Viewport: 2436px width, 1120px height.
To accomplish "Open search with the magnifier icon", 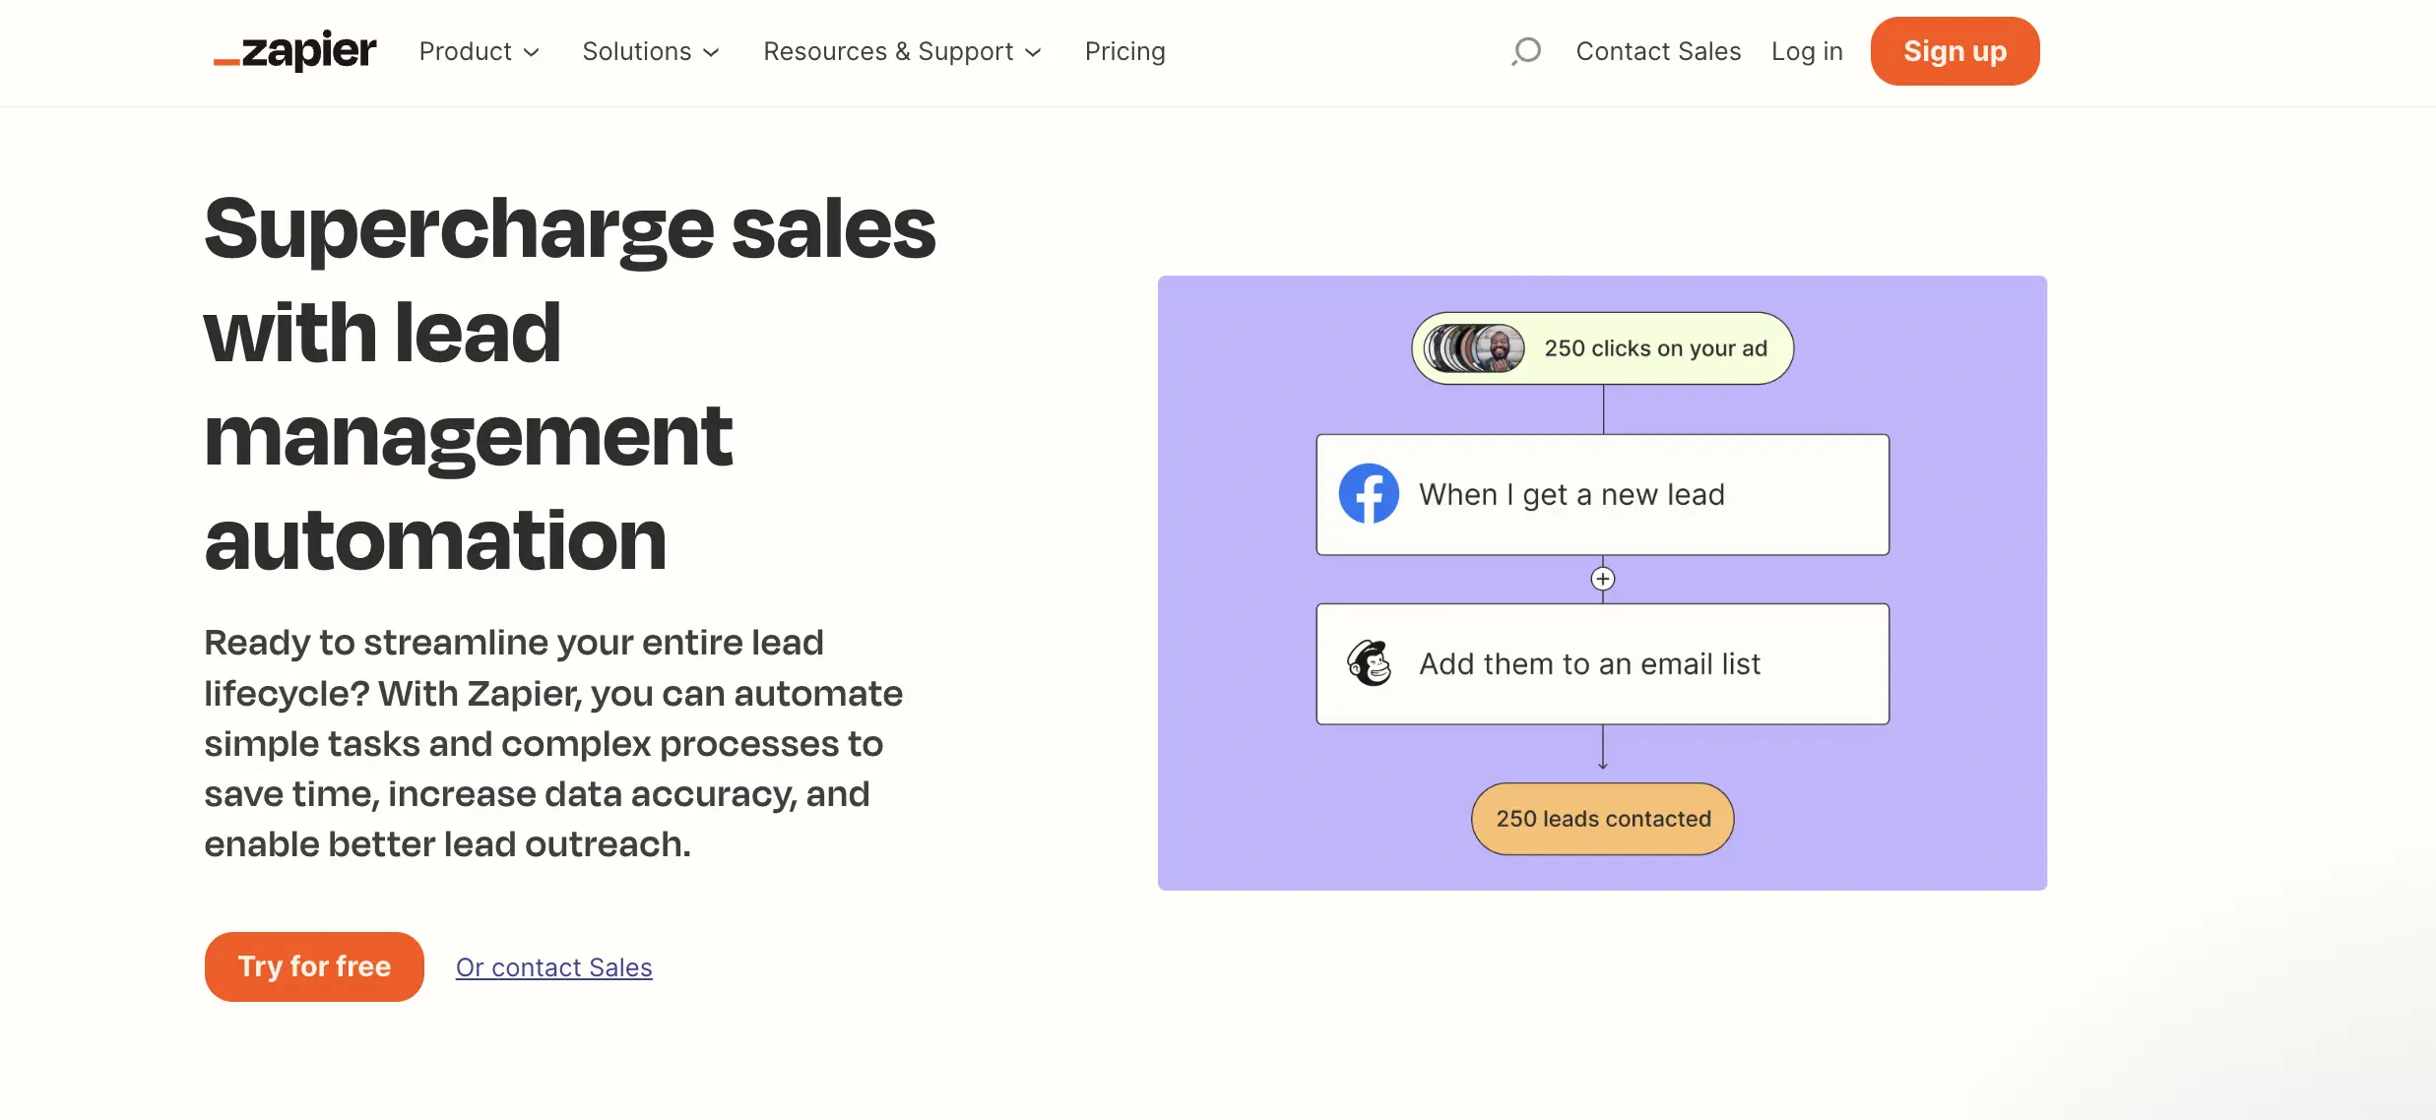I will (x=1526, y=51).
